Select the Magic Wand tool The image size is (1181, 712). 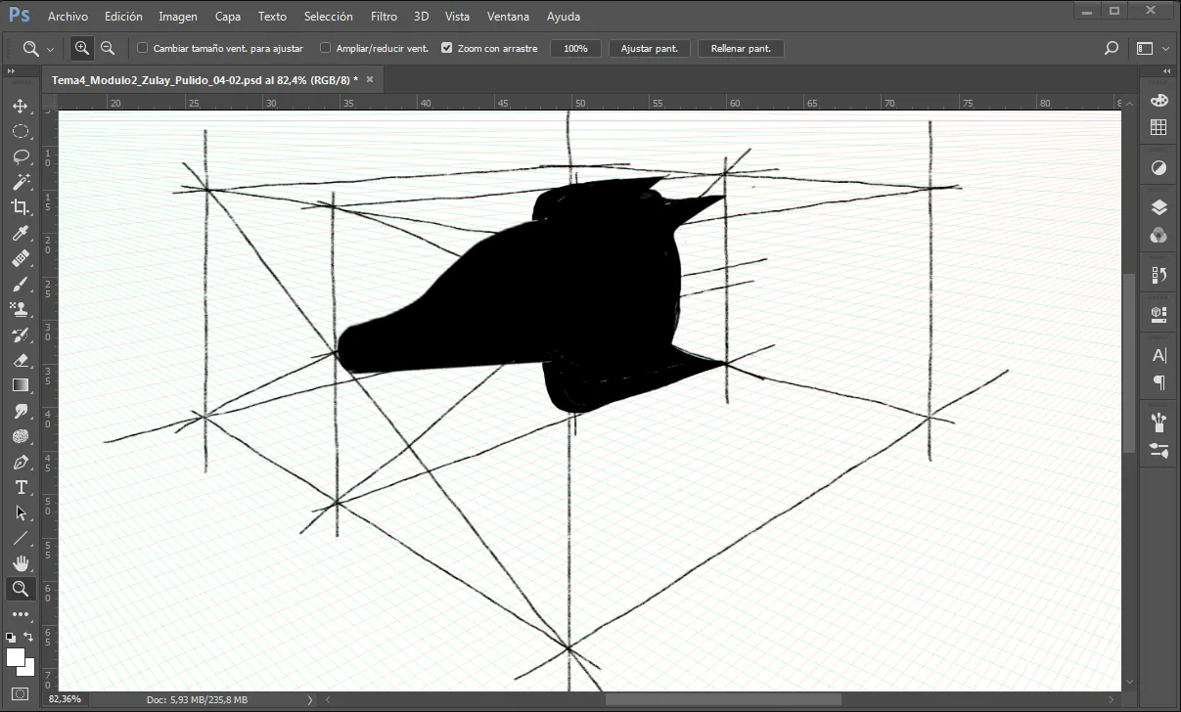pyautogui.click(x=21, y=182)
